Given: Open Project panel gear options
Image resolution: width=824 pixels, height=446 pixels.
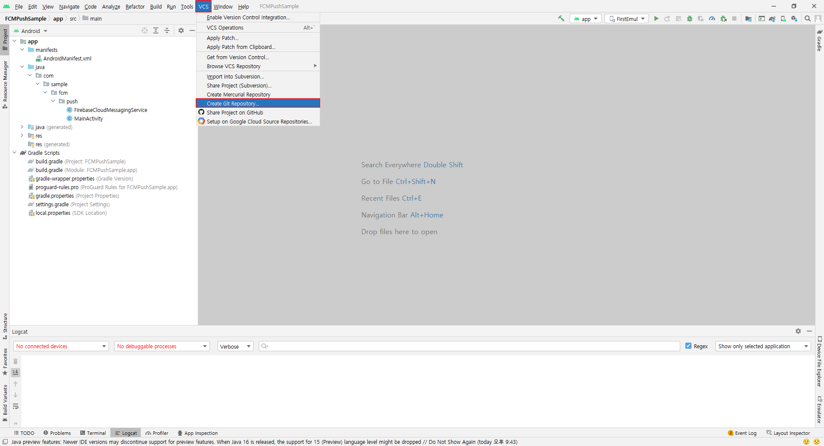Looking at the screenshot, I should click(181, 30).
